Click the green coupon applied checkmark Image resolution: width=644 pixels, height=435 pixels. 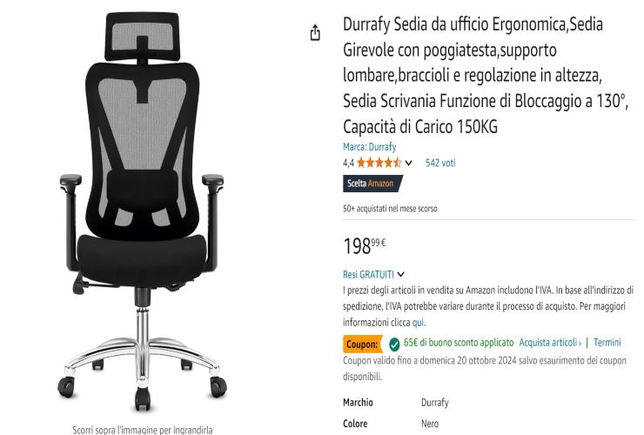tap(394, 345)
